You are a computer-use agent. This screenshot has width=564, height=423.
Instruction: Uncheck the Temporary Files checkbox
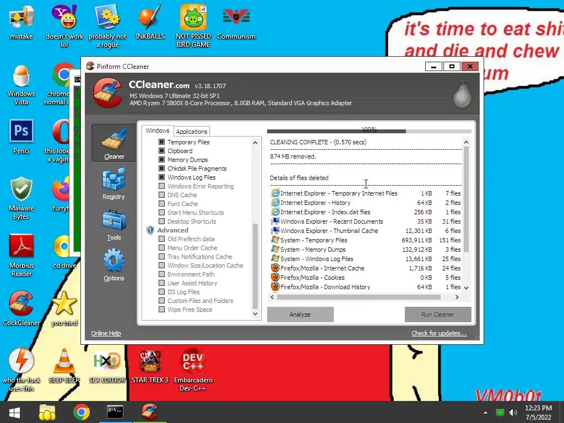[161, 142]
